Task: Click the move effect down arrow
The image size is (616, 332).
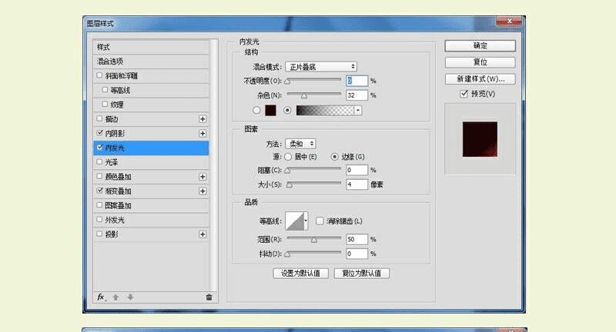Action: pyautogui.click(x=130, y=297)
